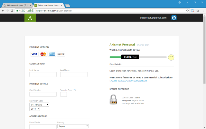This screenshot has width=206, height=129.
Task: Open a new browser tab
Action: click(68, 5)
